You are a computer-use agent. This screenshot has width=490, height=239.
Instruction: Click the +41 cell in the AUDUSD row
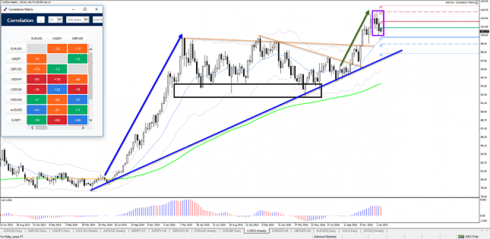click(37, 110)
